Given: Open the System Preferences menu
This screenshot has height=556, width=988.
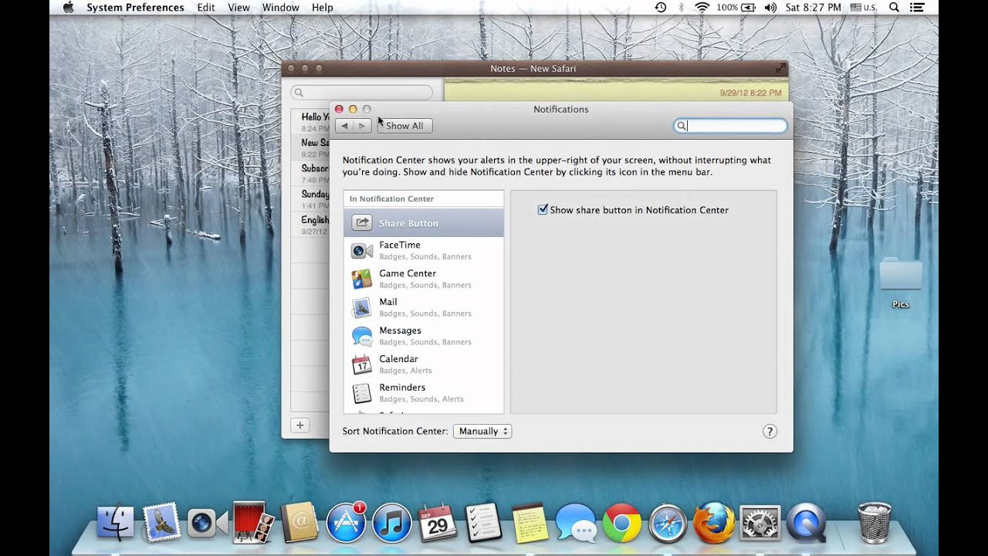Looking at the screenshot, I should tap(135, 8).
